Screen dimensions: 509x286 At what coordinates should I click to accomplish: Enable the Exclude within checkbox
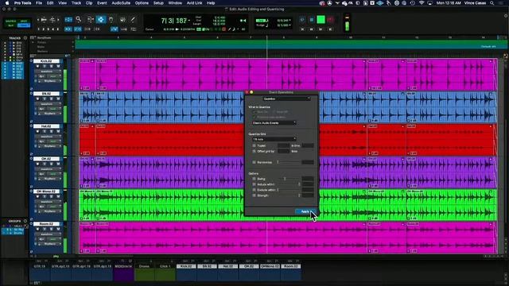254,190
